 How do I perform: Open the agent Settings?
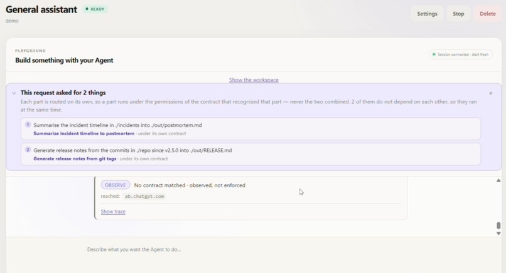(427, 14)
